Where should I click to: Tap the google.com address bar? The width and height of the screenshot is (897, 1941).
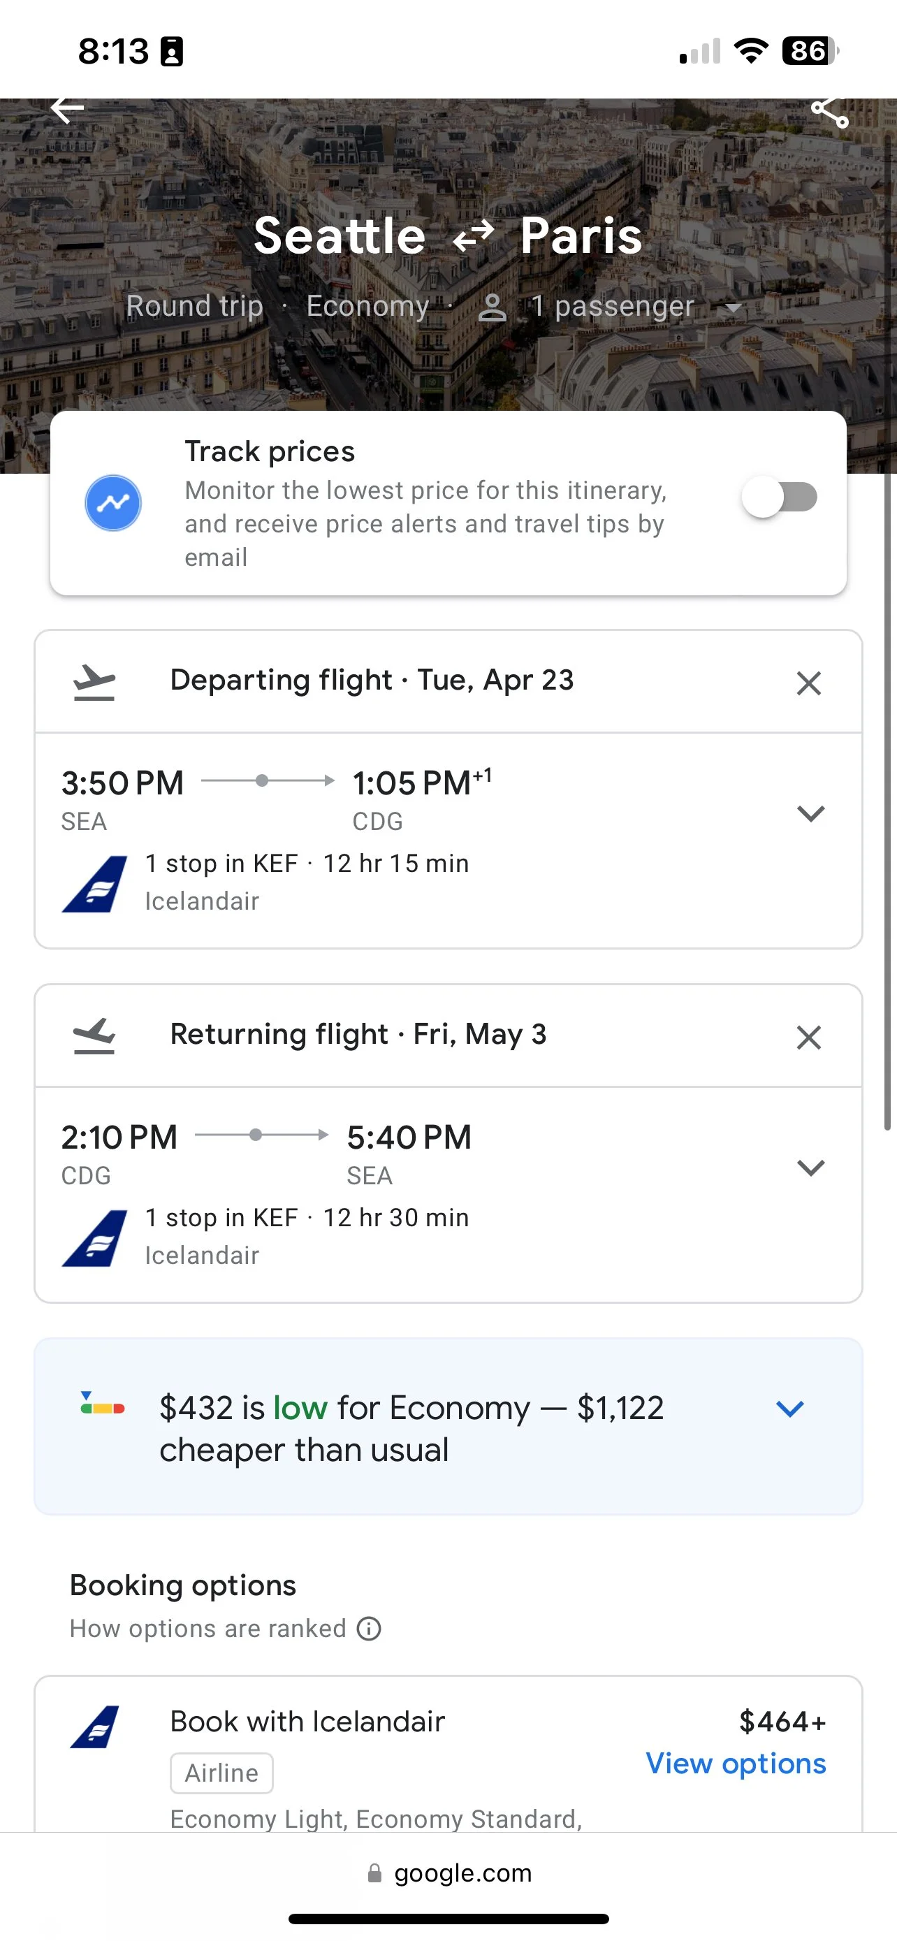point(449,1873)
